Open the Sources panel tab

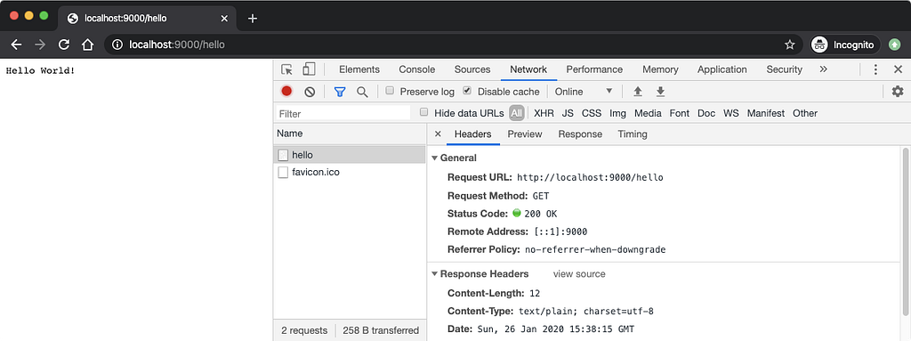pyautogui.click(x=472, y=69)
